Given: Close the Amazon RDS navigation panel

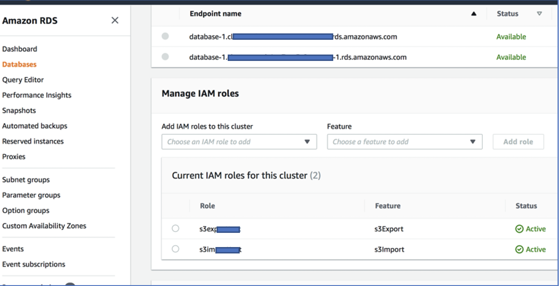Looking at the screenshot, I should coord(115,20).
